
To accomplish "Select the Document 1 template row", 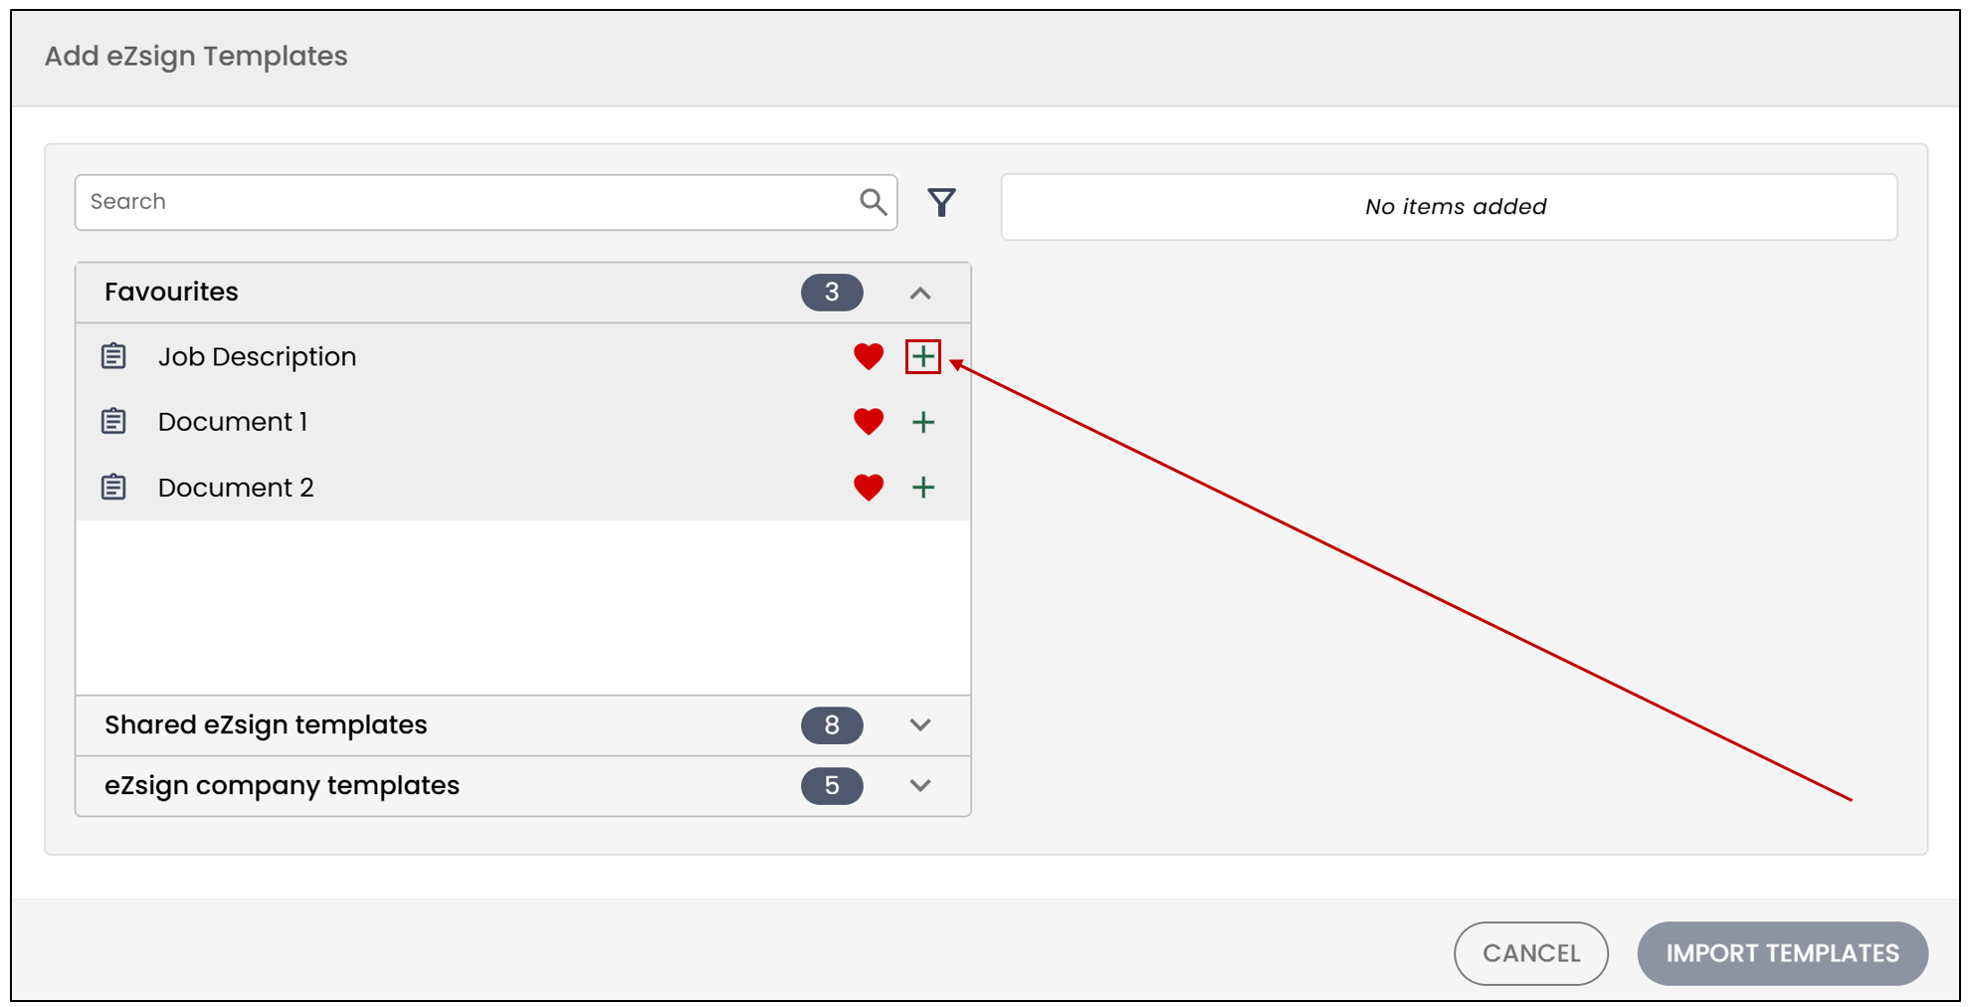I will click(523, 422).
